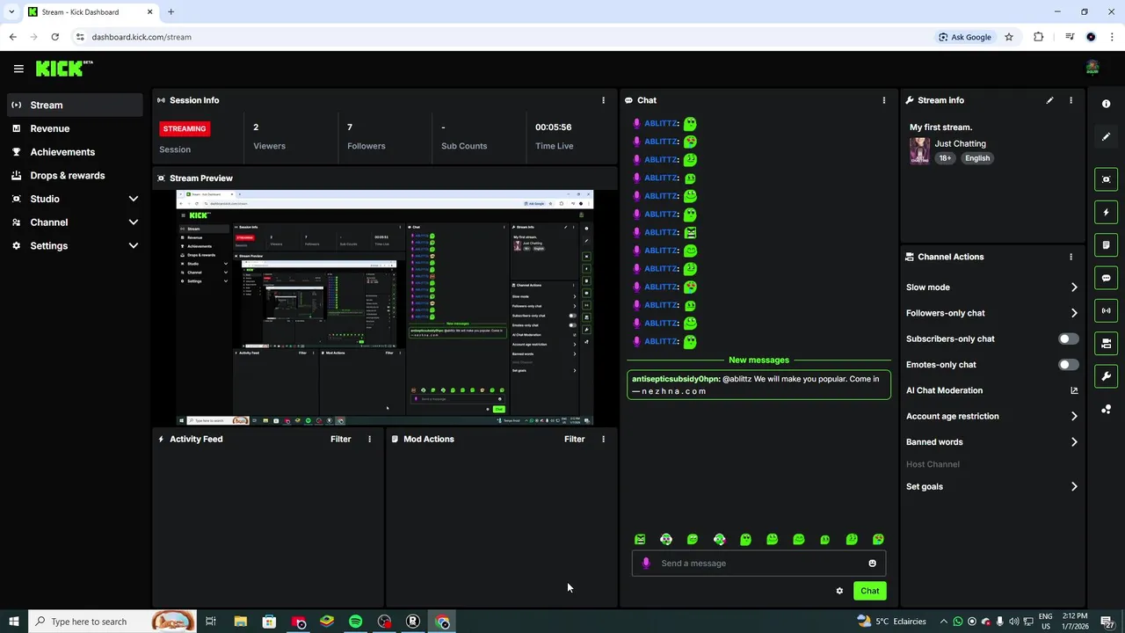1125x633 pixels.
Task: Open Spotify from the taskbar
Action: [355, 622]
